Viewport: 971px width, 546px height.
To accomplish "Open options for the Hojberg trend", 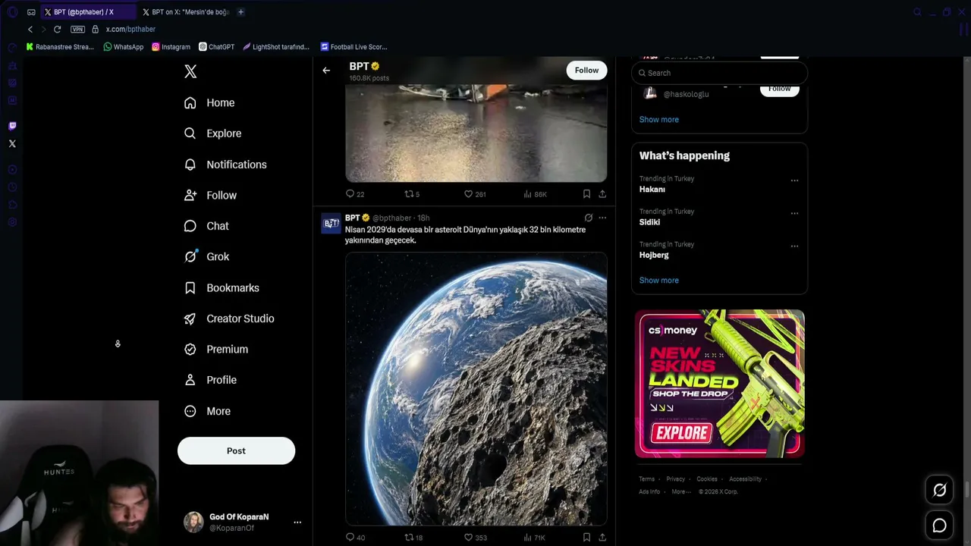I will pyautogui.click(x=794, y=246).
